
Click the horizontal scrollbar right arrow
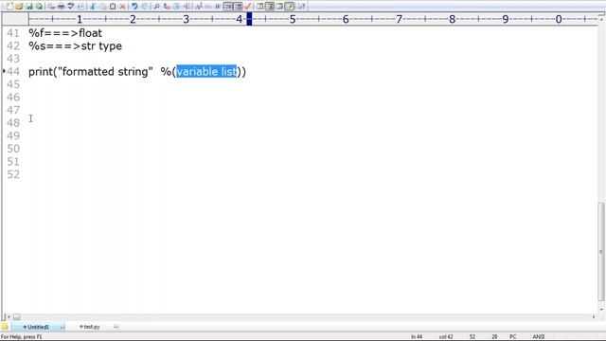pyautogui.click(x=594, y=316)
